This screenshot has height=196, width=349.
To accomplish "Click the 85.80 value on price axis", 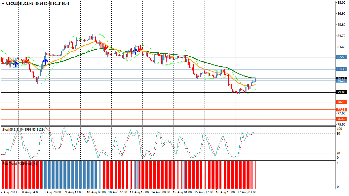I will (x=341, y=24).
